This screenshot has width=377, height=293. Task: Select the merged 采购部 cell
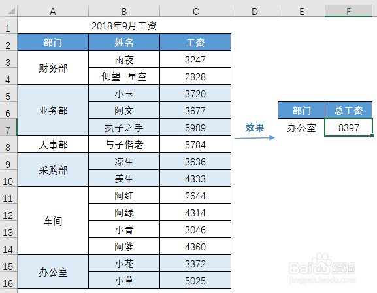pos(53,170)
